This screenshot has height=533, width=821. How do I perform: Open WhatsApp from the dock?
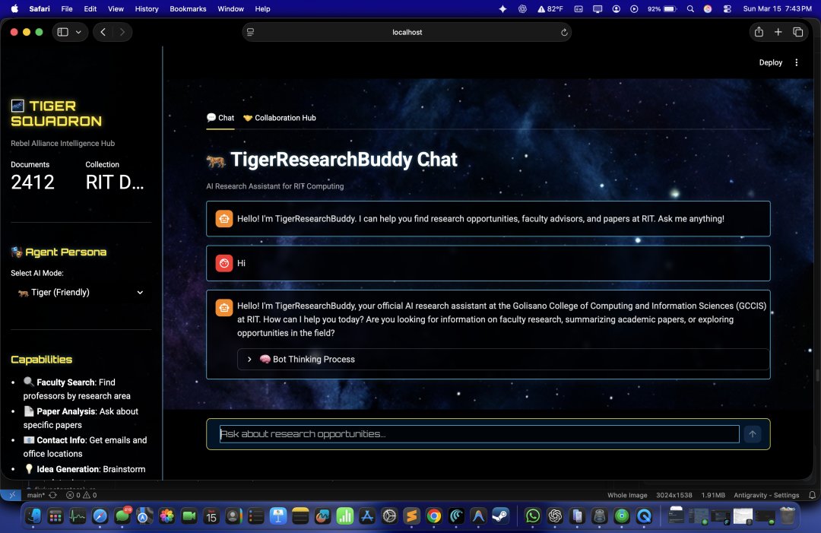(x=532, y=516)
